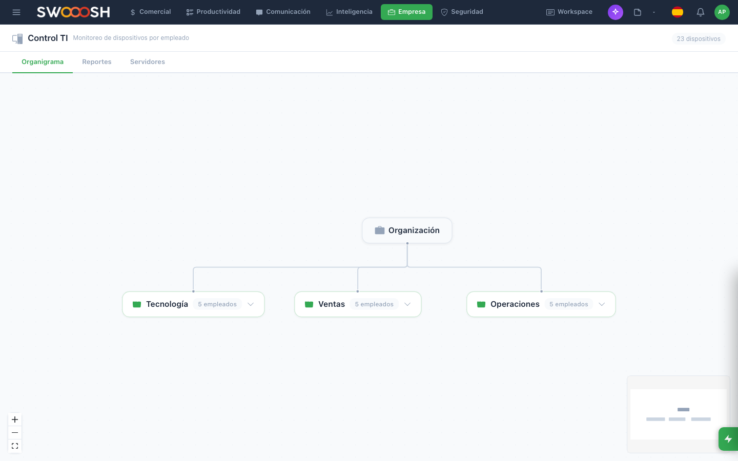The image size is (738, 461).
Task: Open the purple AI assistant sparkle icon
Action: (615, 12)
